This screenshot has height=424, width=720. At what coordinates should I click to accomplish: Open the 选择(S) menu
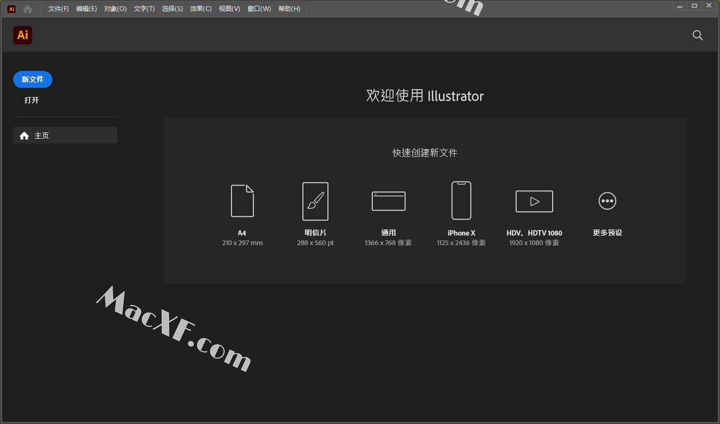point(173,9)
